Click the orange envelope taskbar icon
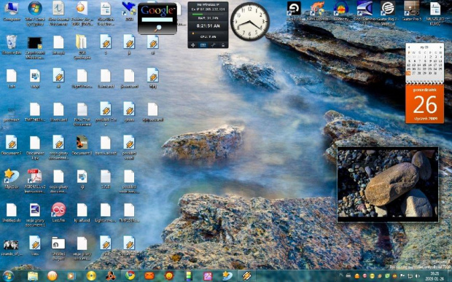Screen dimensions: 452x282 click(x=149, y=276)
